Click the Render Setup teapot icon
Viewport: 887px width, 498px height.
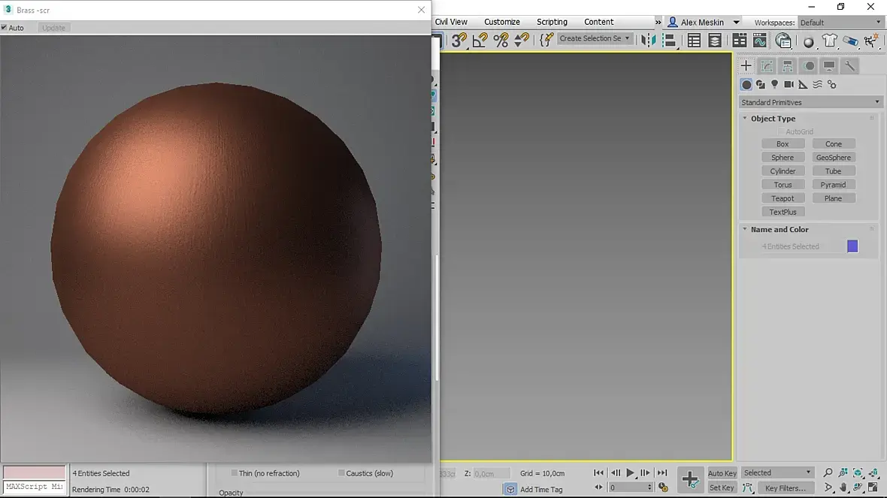[829, 41]
